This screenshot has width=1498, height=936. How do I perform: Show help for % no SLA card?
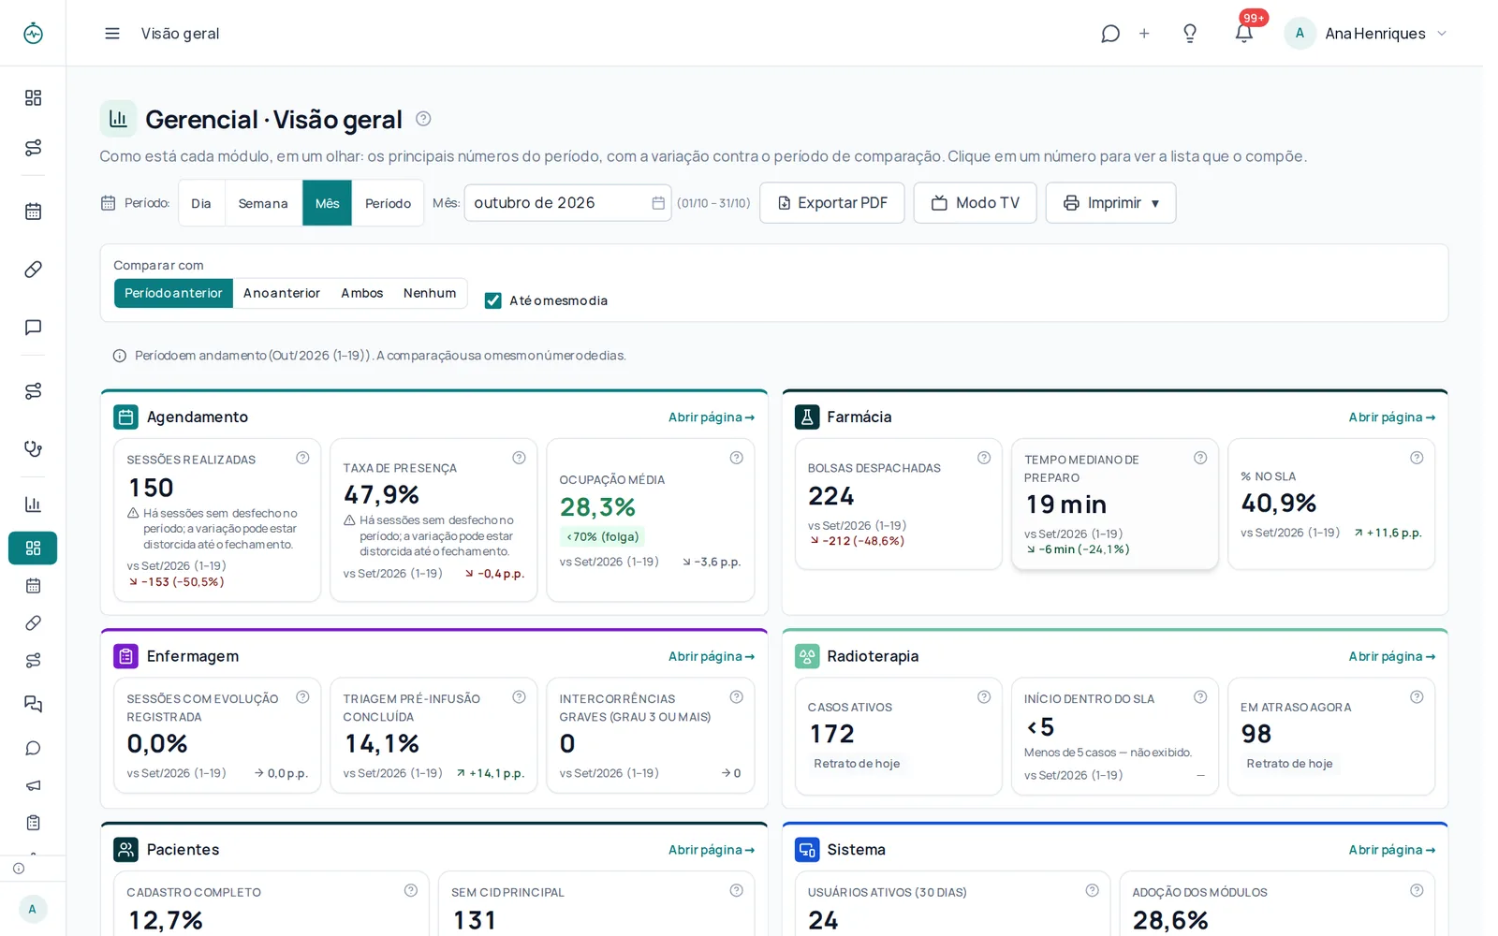pos(1417,458)
